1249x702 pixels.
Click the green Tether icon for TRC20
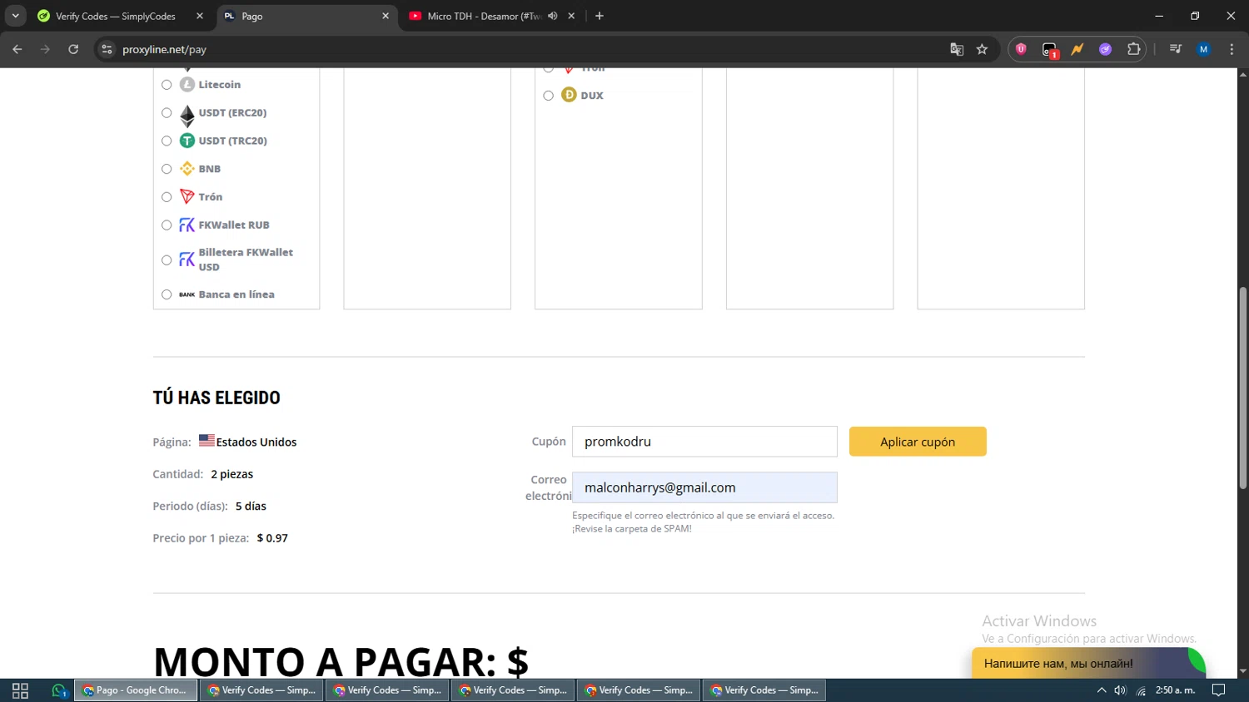pos(187,141)
